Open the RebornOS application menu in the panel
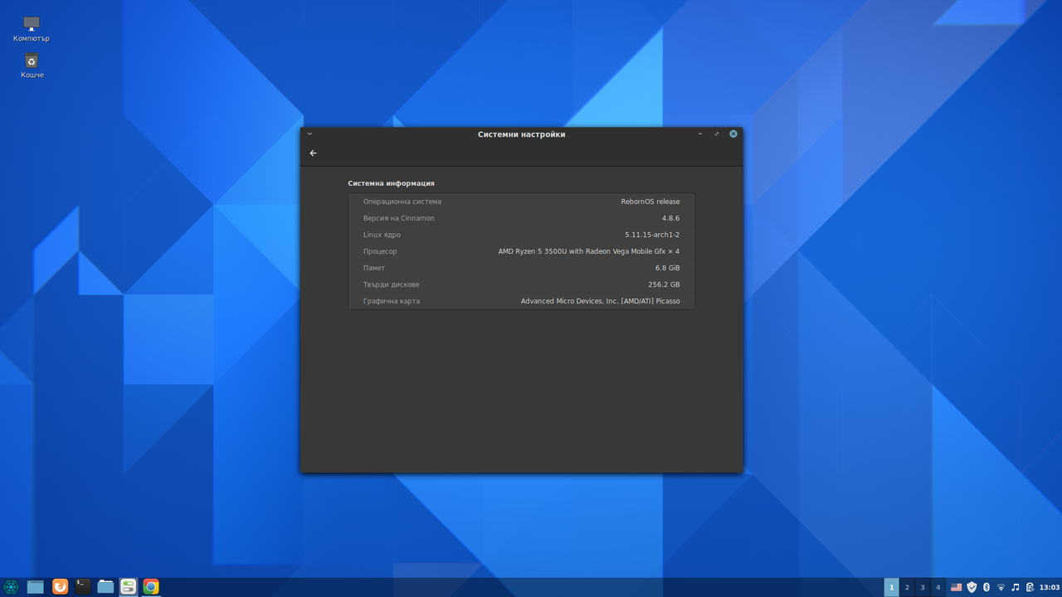This screenshot has height=597, width=1062. pos(11,587)
